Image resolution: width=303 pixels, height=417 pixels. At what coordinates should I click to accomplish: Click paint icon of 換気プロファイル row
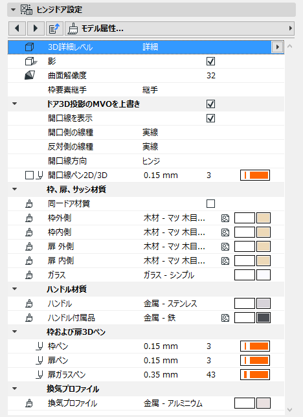point(29,403)
